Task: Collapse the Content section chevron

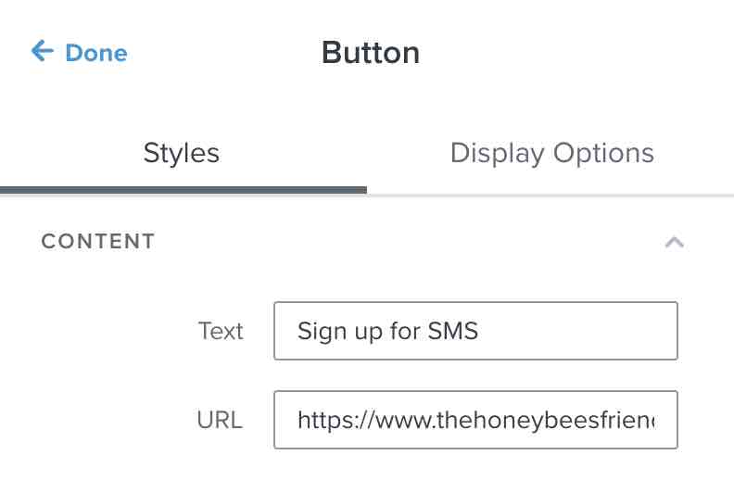Action: tap(675, 243)
